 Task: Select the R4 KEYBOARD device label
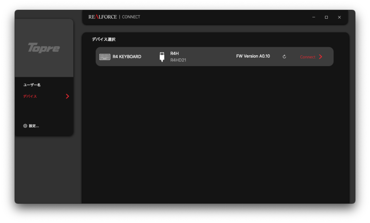pyautogui.click(x=127, y=57)
